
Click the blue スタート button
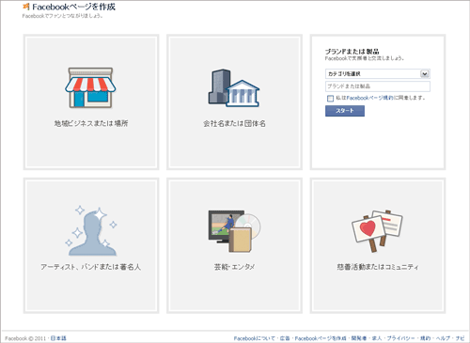345,111
